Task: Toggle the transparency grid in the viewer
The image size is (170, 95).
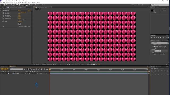Action: 70,64
